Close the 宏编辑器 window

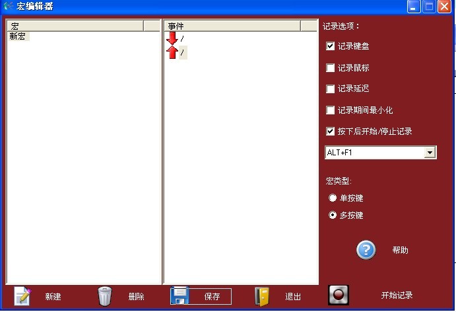(444, 7)
